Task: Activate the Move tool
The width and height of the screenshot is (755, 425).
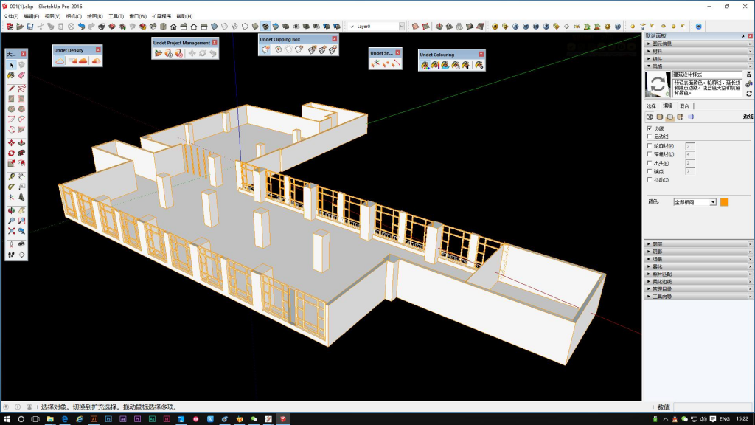Action: (x=12, y=143)
